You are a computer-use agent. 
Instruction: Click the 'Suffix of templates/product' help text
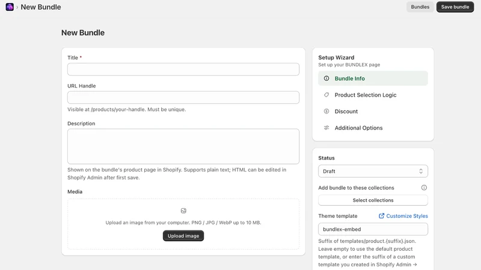(367, 253)
